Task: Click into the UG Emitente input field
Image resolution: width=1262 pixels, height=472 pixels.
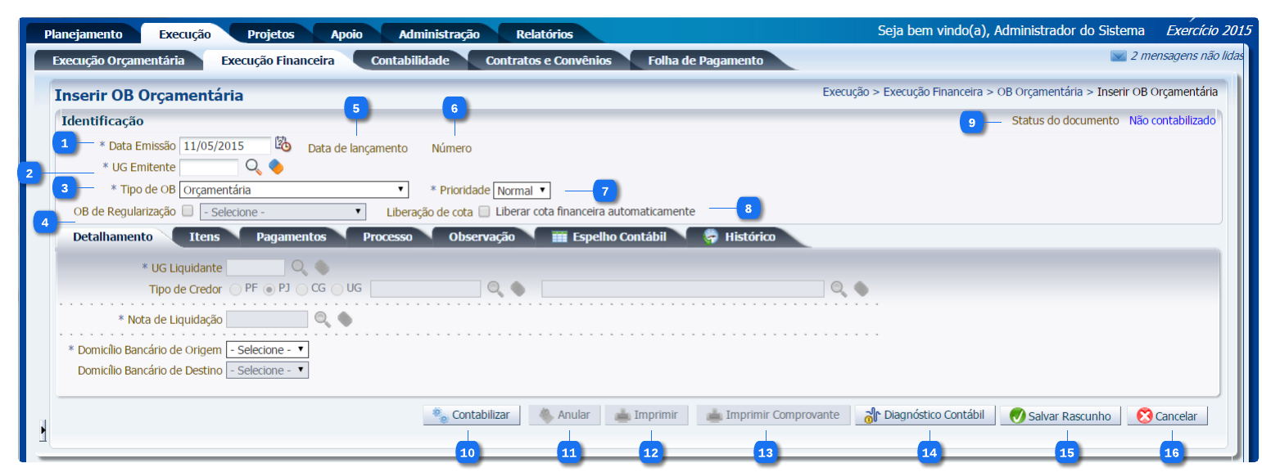Action: coord(209,167)
